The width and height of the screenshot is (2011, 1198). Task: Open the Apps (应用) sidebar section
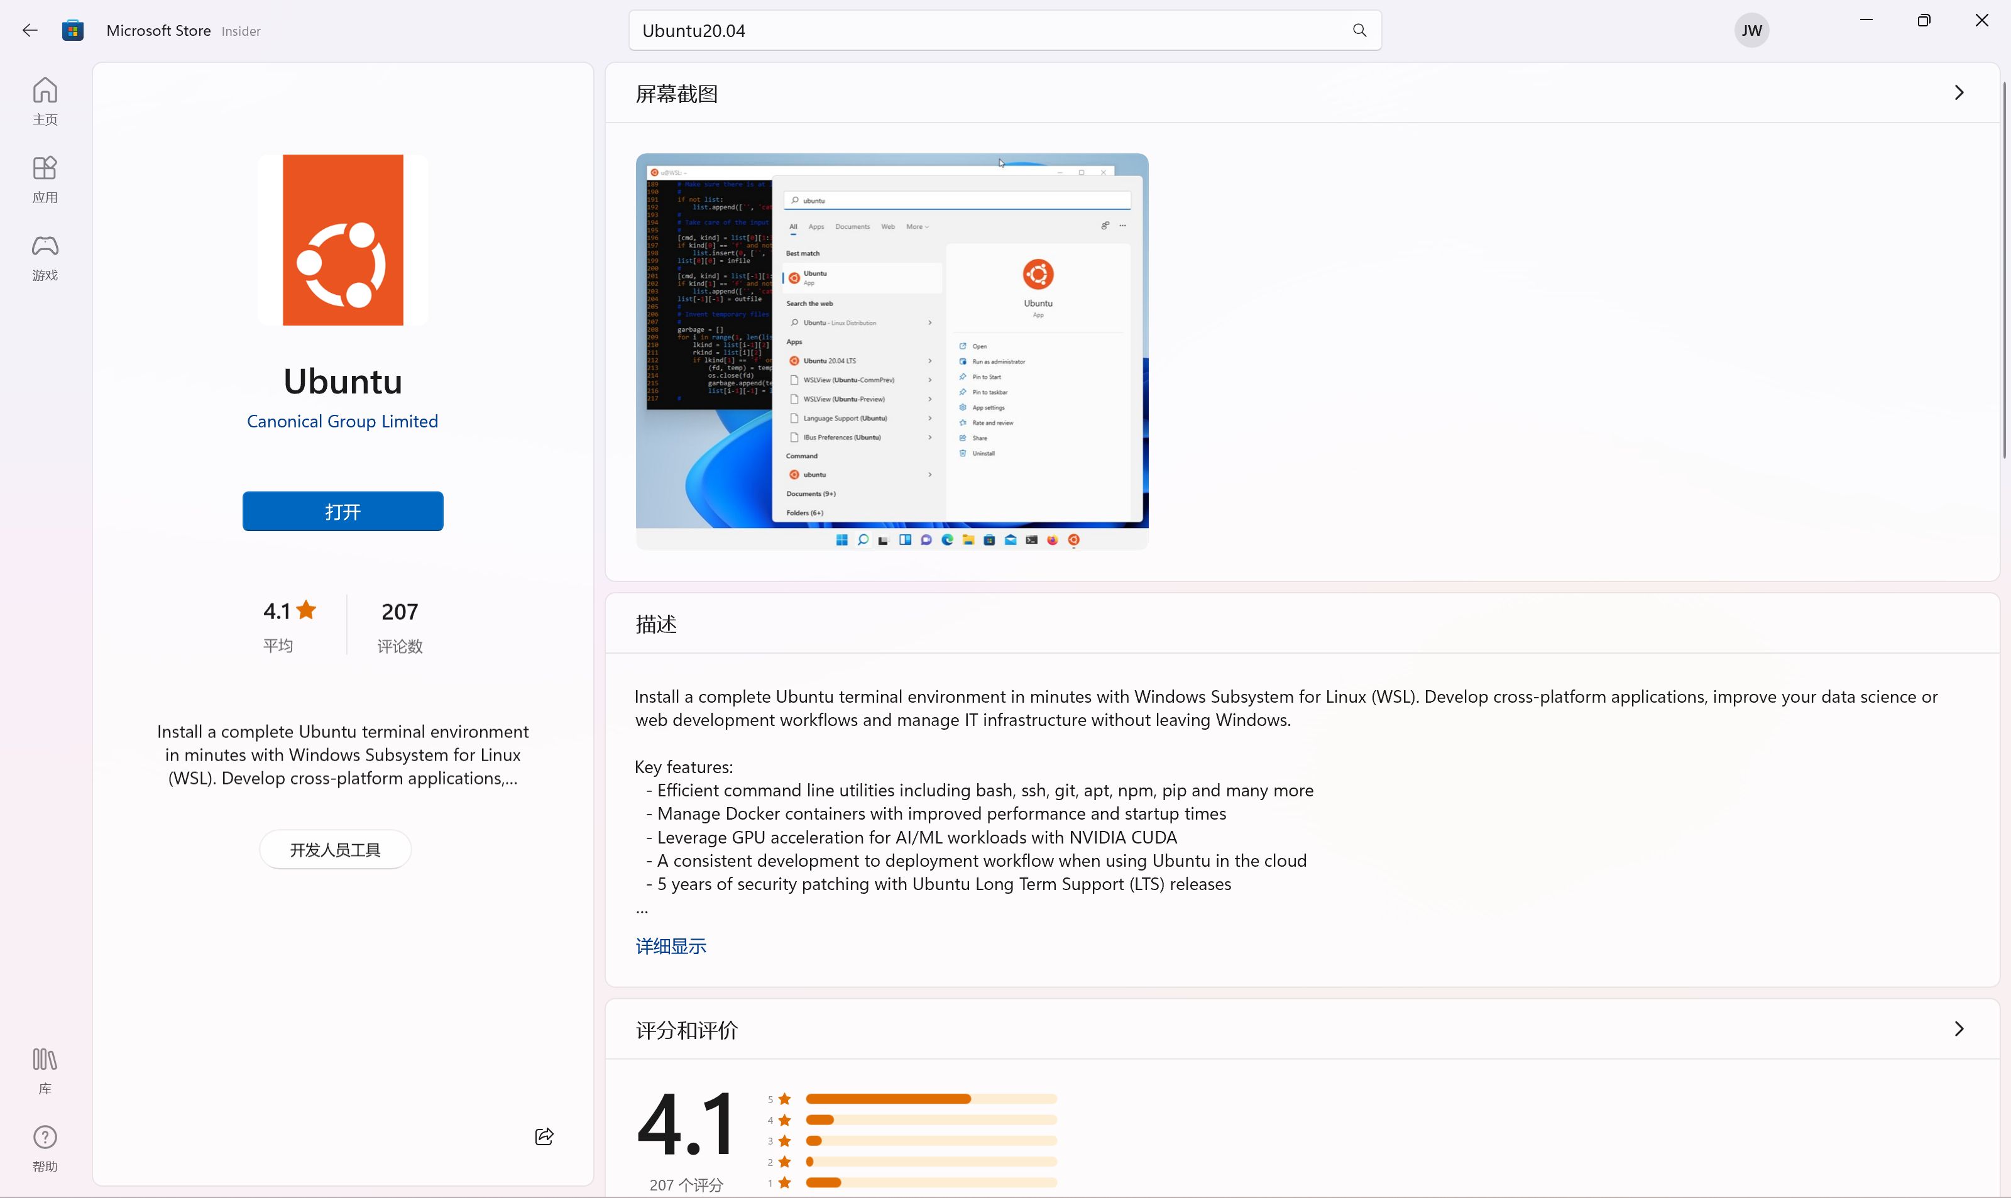(x=45, y=179)
